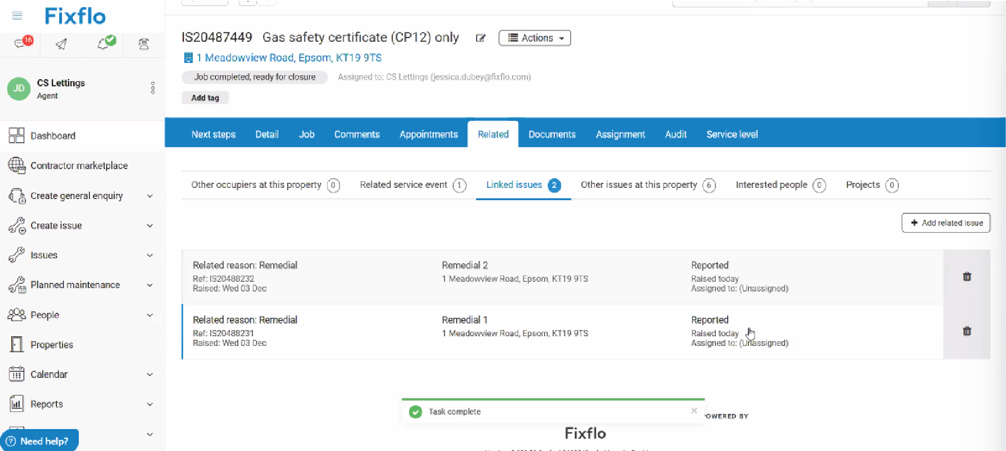
Task: Open the notifications bell icon
Action: [x=103, y=44]
